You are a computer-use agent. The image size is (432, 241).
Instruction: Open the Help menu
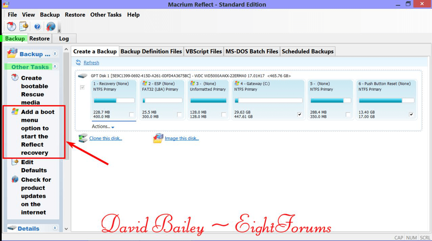tap(133, 14)
